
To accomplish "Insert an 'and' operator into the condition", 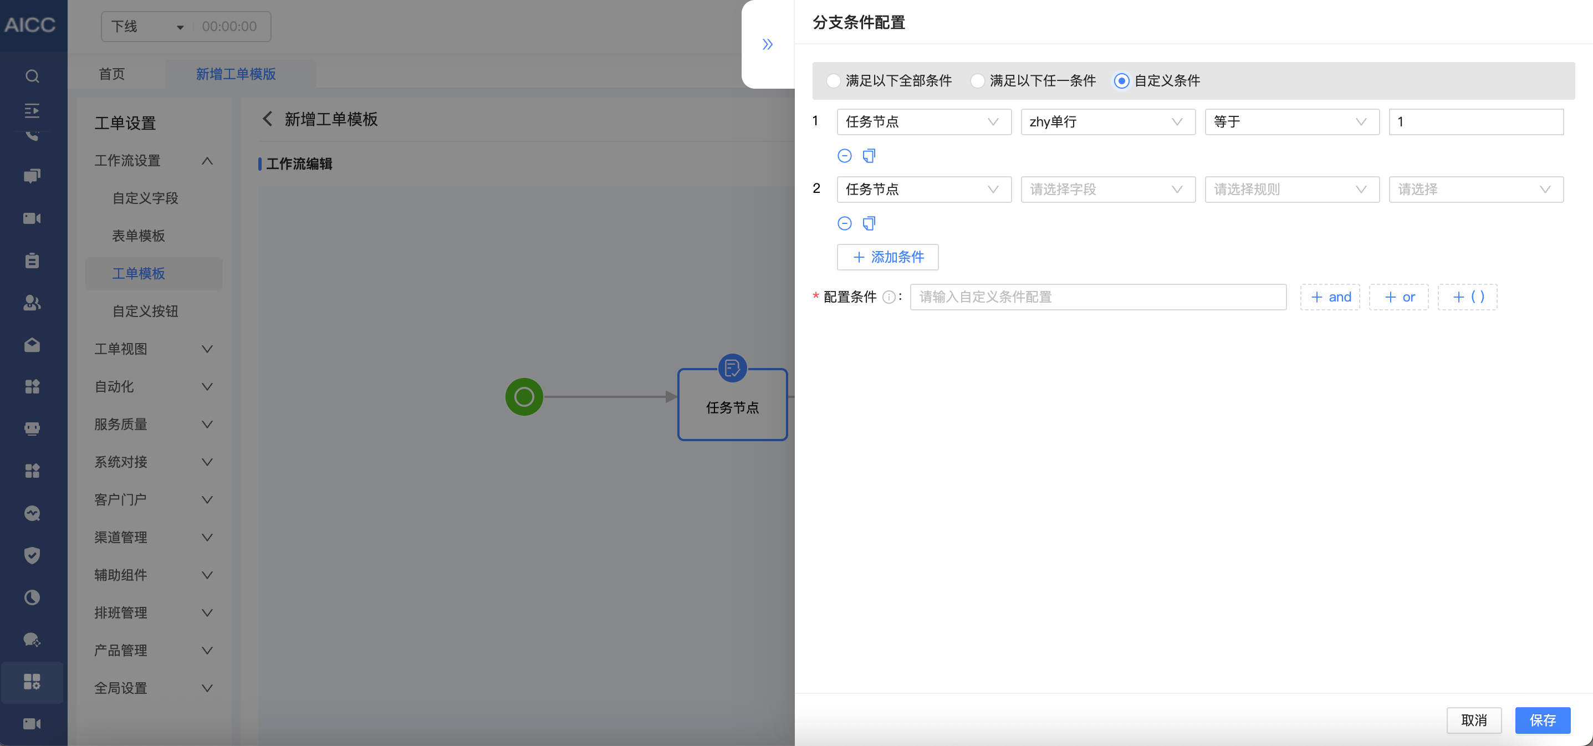I will click(1330, 297).
